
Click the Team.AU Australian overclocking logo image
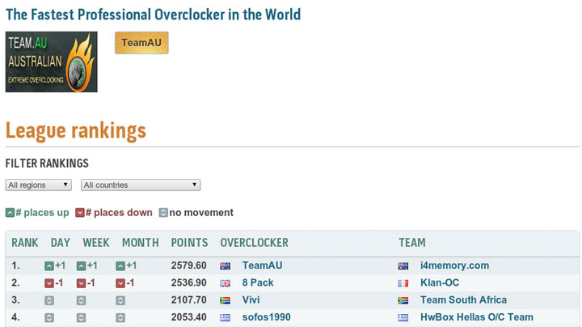[51, 62]
